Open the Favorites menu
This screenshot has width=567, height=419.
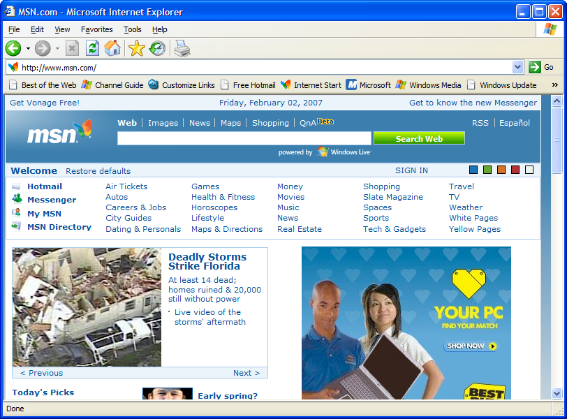click(x=96, y=29)
